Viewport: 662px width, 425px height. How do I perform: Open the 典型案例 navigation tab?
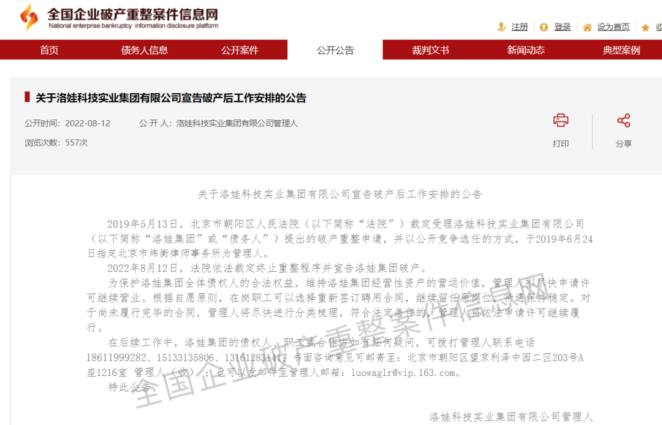tap(621, 50)
